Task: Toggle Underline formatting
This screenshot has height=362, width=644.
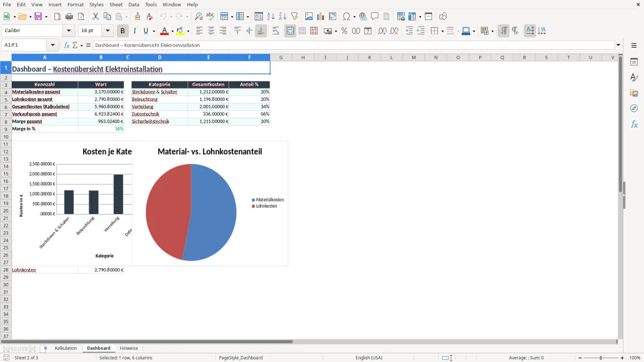Action: (x=146, y=31)
